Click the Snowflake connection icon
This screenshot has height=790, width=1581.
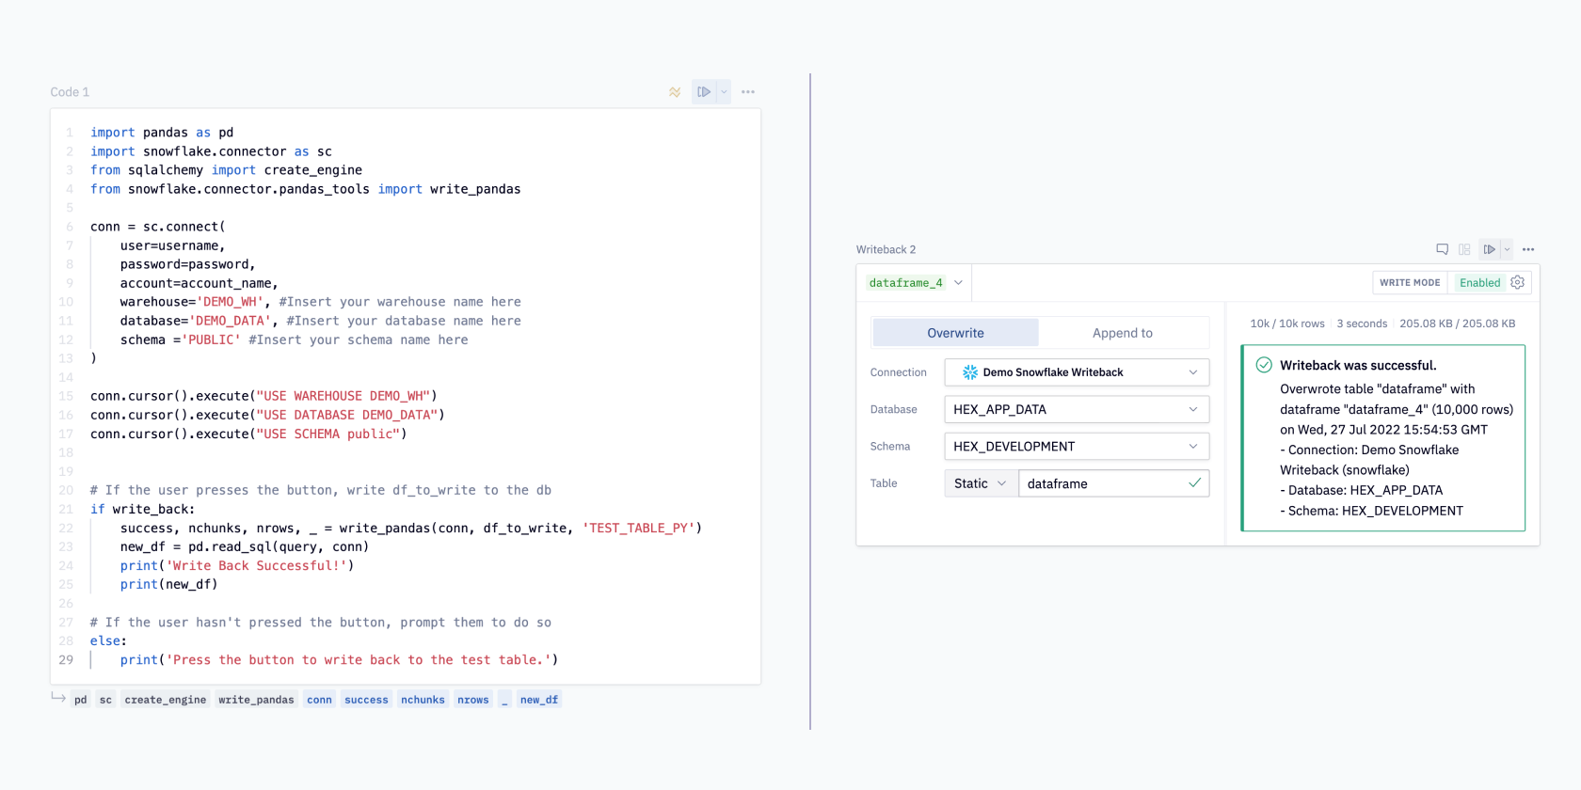970,372
